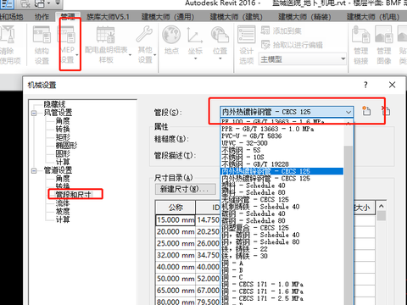407x305 pixels.
Task: Click the size table scroll-up arrow
Action: coord(382,206)
